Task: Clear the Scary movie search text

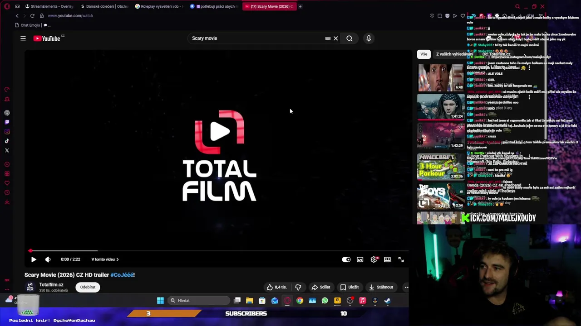Action: pyautogui.click(x=336, y=38)
